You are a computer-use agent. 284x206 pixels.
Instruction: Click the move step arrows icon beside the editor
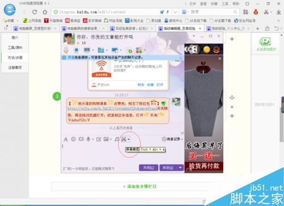(x=232, y=98)
